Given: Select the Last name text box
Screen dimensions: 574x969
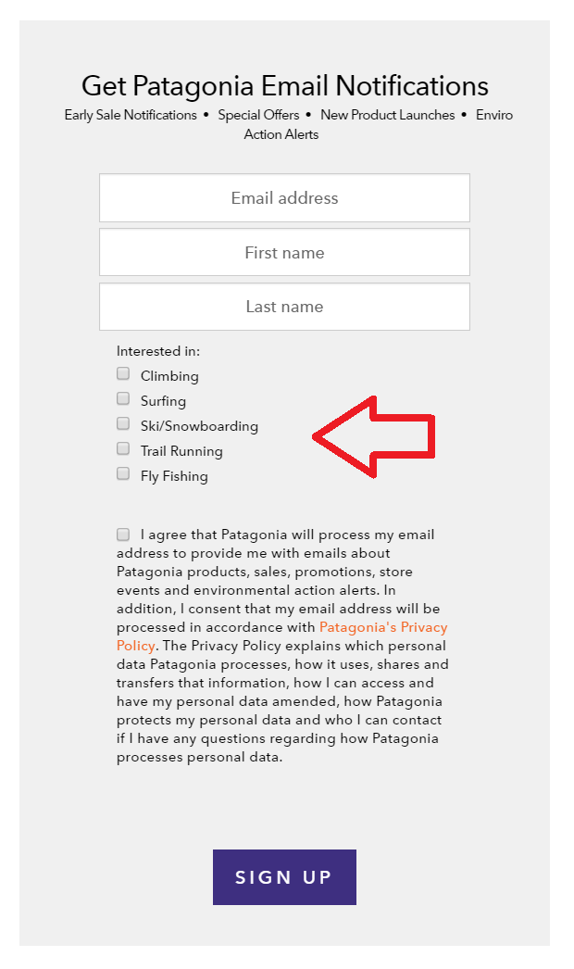Looking at the screenshot, I should 284,307.
